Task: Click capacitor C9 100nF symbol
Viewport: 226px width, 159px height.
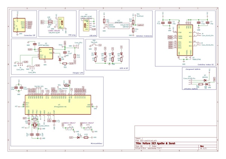Action: pyautogui.click(x=34, y=45)
